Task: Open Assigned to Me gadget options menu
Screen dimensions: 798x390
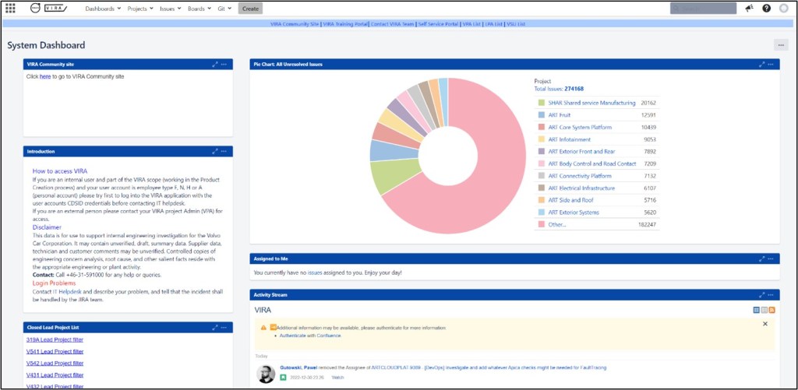Action: [x=771, y=258]
